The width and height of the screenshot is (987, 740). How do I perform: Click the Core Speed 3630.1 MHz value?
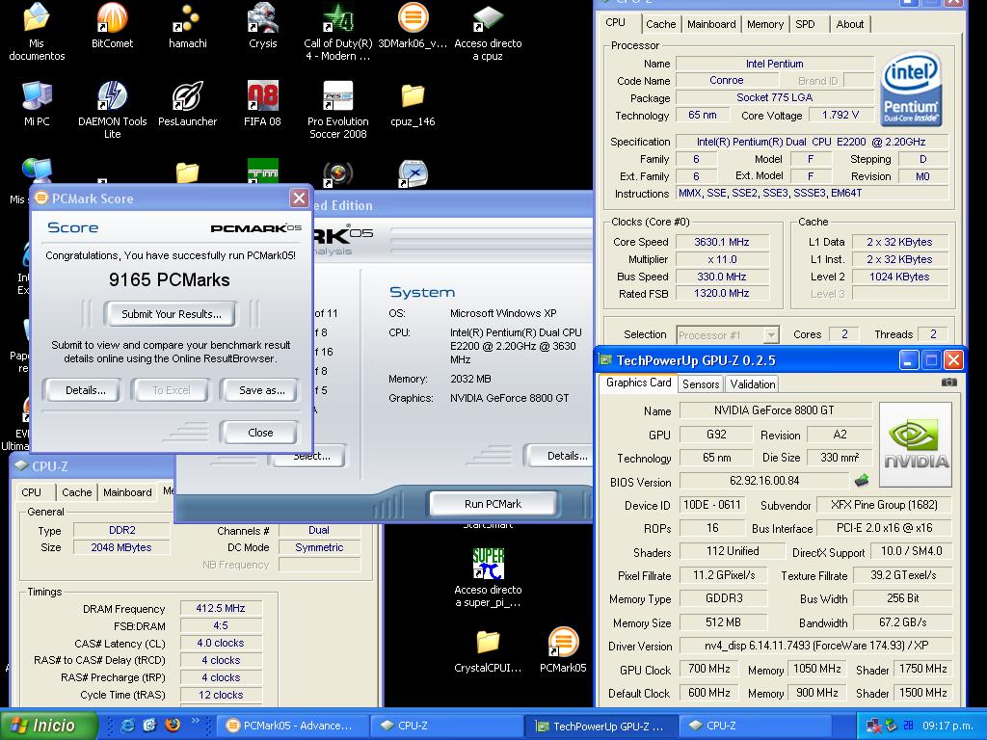[721, 242]
